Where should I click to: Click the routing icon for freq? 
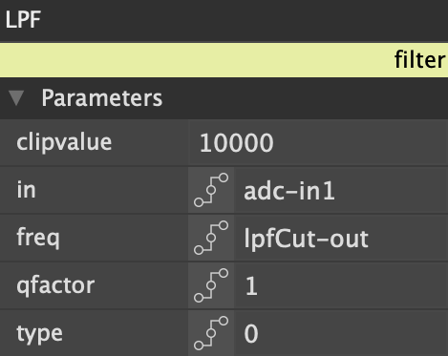[211, 238]
